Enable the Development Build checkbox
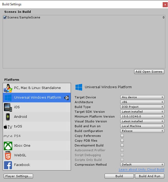Viewport: 168px width, 182px height. (x=122, y=145)
